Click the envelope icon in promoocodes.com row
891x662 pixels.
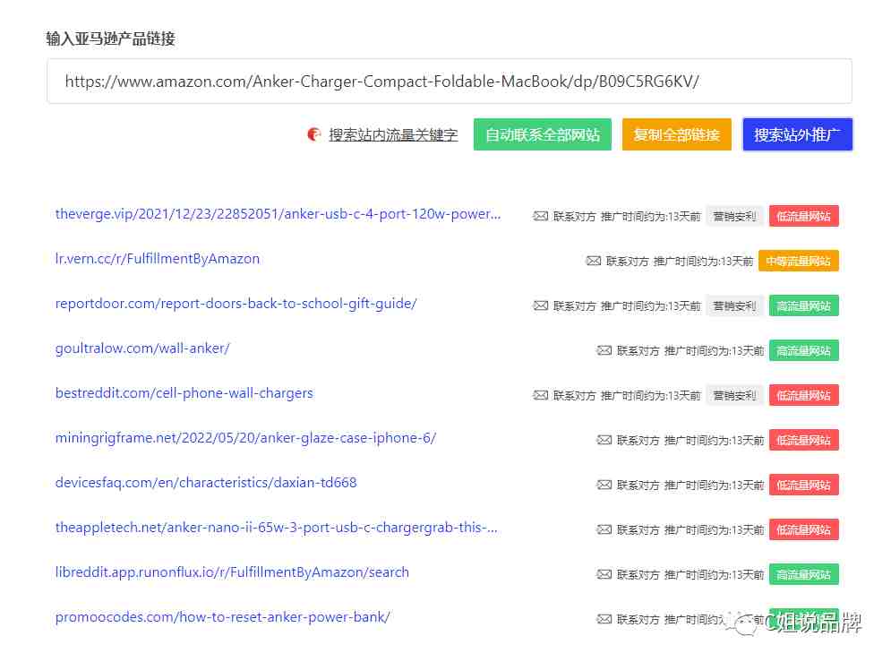[604, 619]
